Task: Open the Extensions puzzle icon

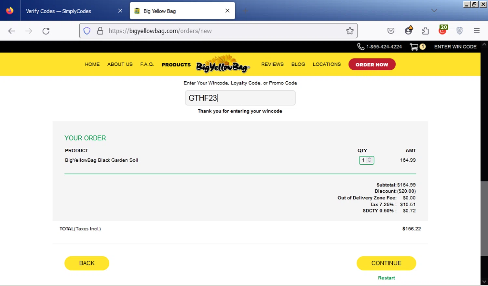Action: click(425, 31)
